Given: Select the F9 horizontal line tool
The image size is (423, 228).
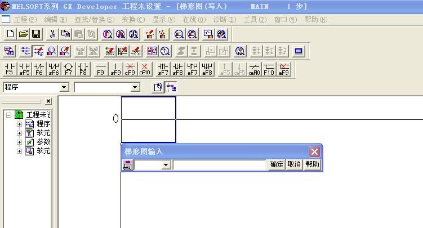Looking at the screenshot, I should [101, 69].
